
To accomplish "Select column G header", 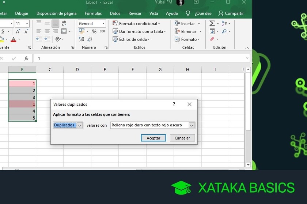I will tap(160, 70).
